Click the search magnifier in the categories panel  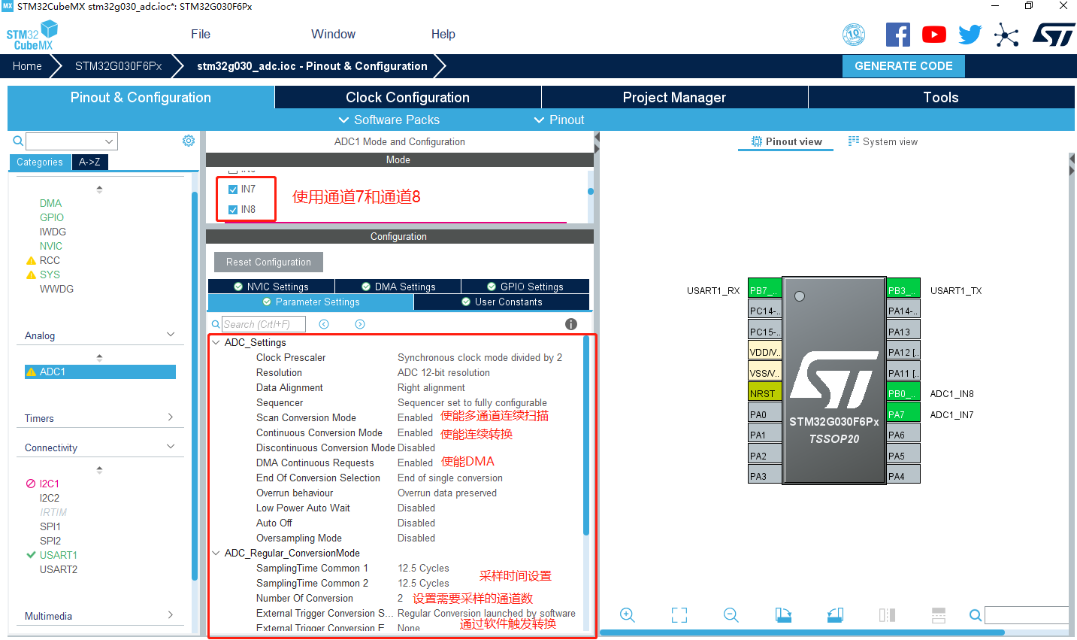point(18,141)
